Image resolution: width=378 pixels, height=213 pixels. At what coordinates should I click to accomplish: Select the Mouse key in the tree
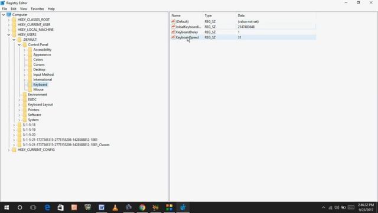coord(38,89)
